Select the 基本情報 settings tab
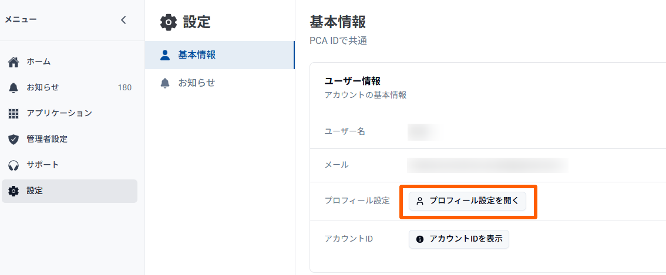666x275 pixels. 197,55
